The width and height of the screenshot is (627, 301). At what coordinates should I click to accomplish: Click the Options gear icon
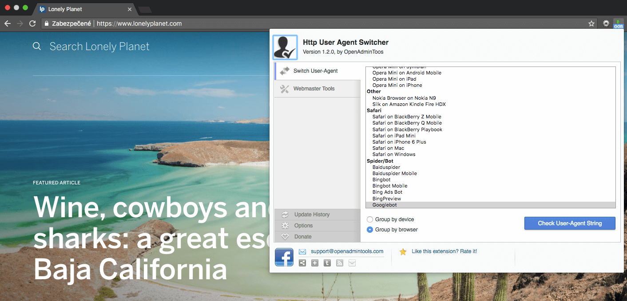tap(285, 226)
